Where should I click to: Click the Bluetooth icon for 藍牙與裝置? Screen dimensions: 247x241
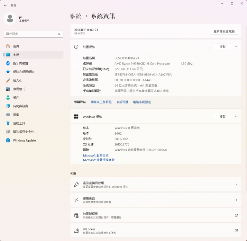pos(8,63)
